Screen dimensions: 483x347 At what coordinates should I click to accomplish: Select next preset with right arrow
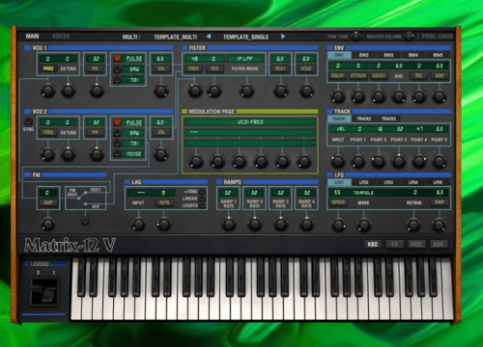[283, 37]
